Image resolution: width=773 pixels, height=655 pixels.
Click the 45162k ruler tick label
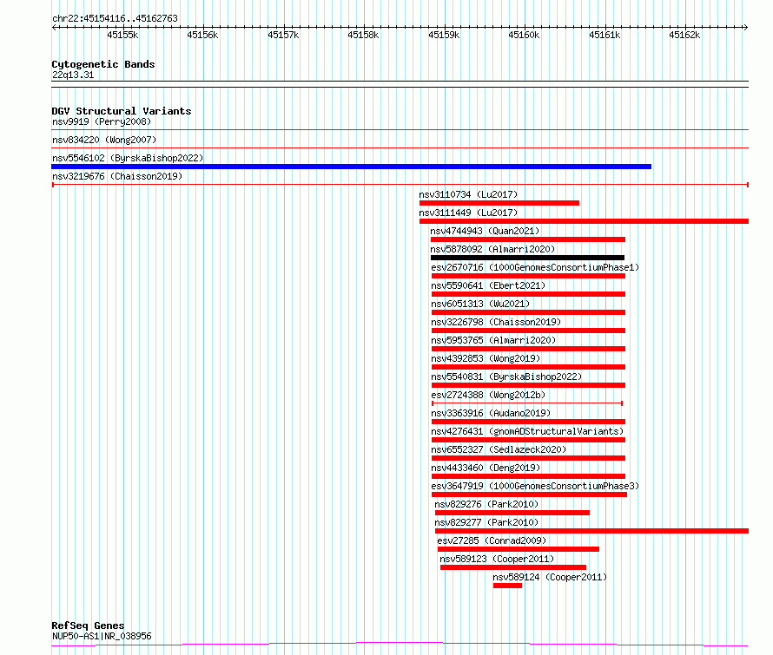684,35
